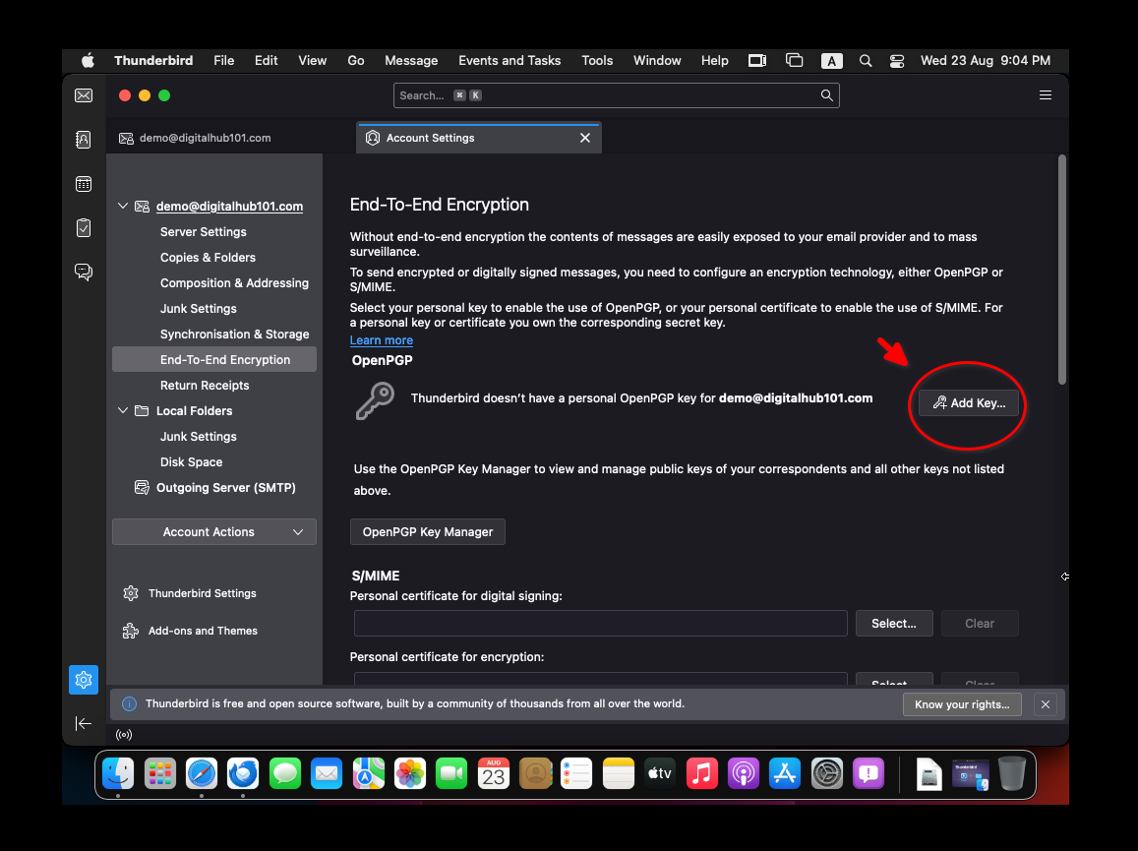Viewport: 1138px width, 851px height.
Task: Open Launchpad from the Dock
Action: tap(159, 773)
